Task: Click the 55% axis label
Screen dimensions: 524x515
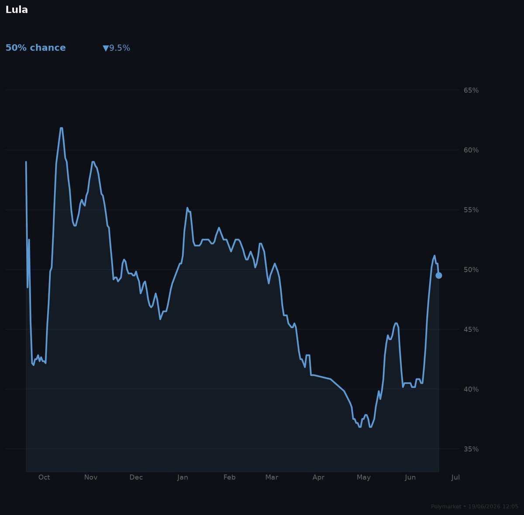Action: pyautogui.click(x=471, y=210)
